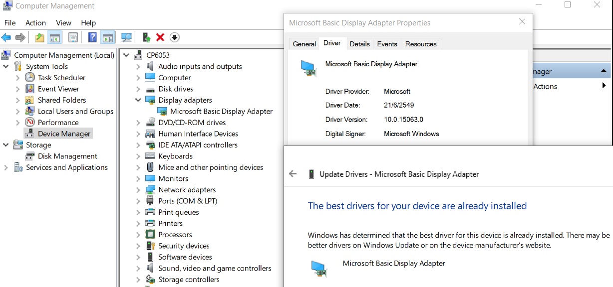This screenshot has width=613, height=287.
Task: Select Microsoft Basic Display Adapter in device tree
Action: tap(221, 111)
